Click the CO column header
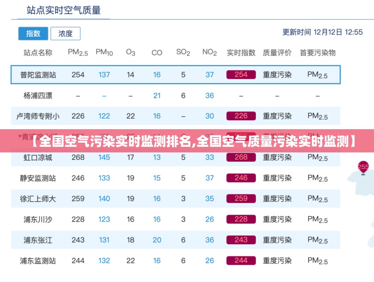This screenshot has height=282, width=374. [157, 53]
